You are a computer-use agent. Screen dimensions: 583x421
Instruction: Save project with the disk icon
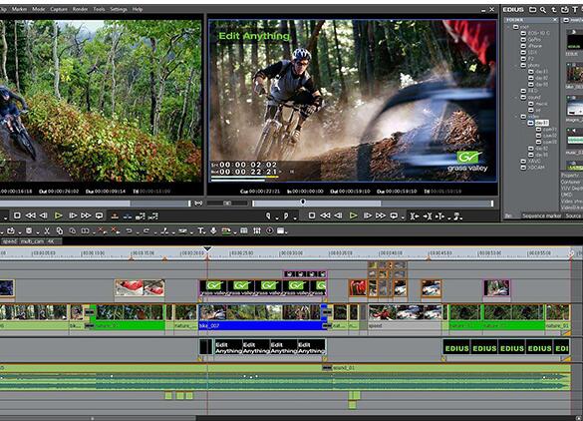[x=29, y=231]
